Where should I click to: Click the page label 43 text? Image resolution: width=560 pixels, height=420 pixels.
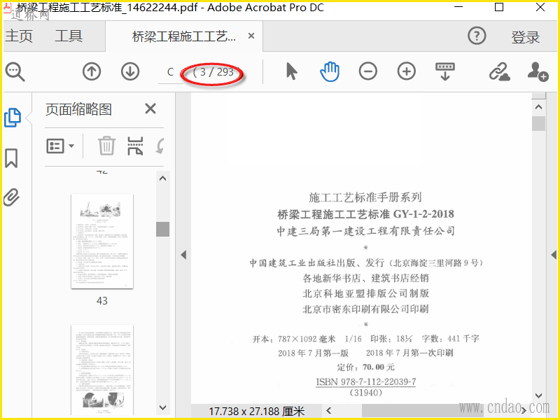click(x=102, y=301)
